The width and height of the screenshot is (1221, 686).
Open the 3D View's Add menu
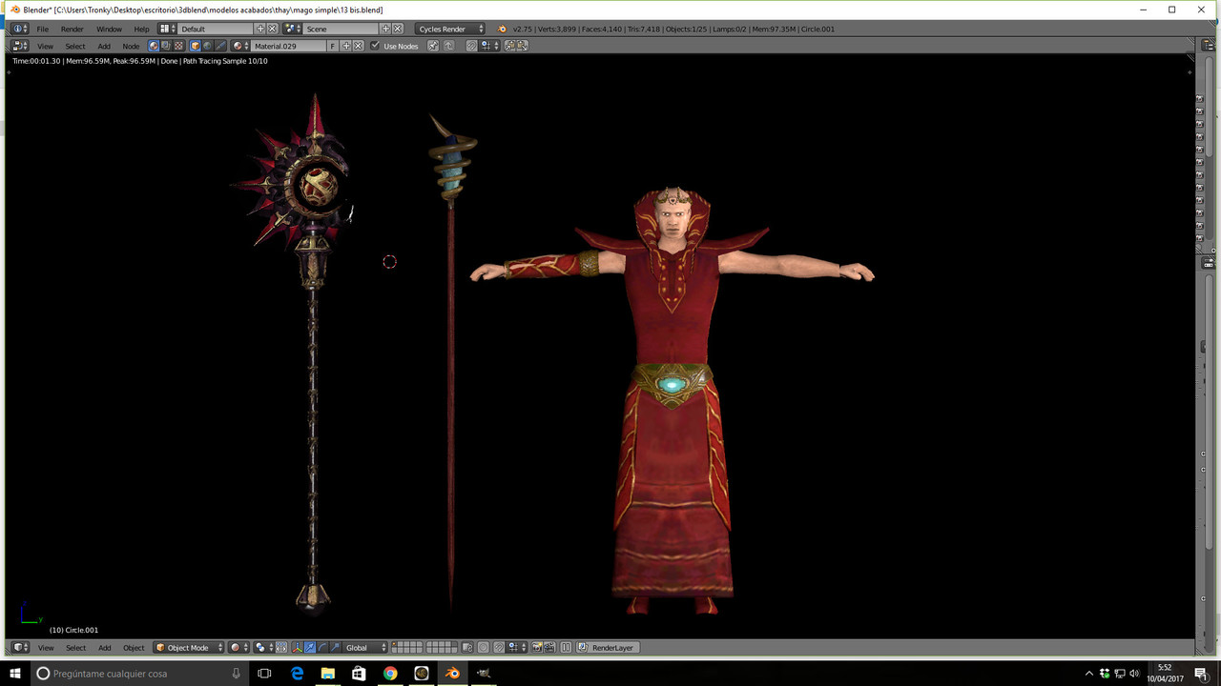point(104,647)
